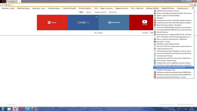197x111 pixels.
Task: Open the Все закладки link
Action: click(x=98, y=33)
